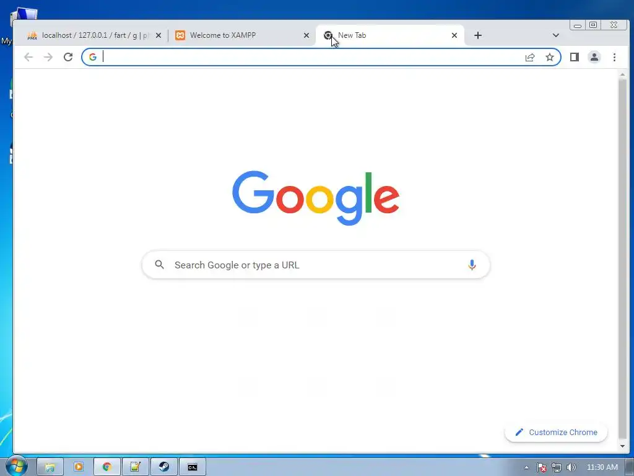Open the profile avatar menu
Viewport: 634px width, 476px height.
(594, 57)
